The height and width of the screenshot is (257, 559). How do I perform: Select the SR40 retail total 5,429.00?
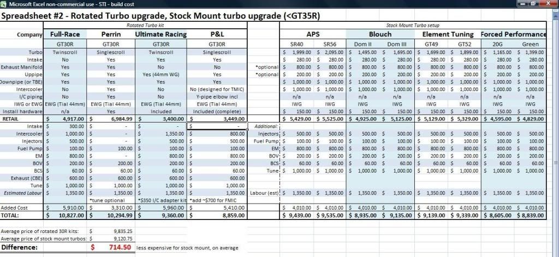[296, 119]
